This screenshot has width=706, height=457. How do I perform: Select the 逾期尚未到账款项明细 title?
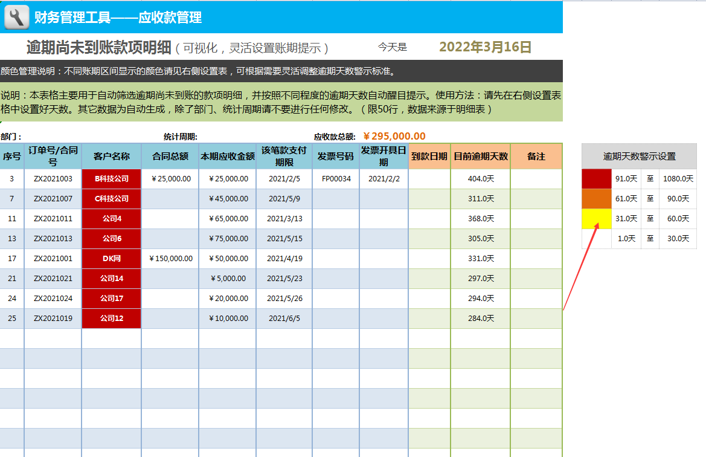(98, 47)
